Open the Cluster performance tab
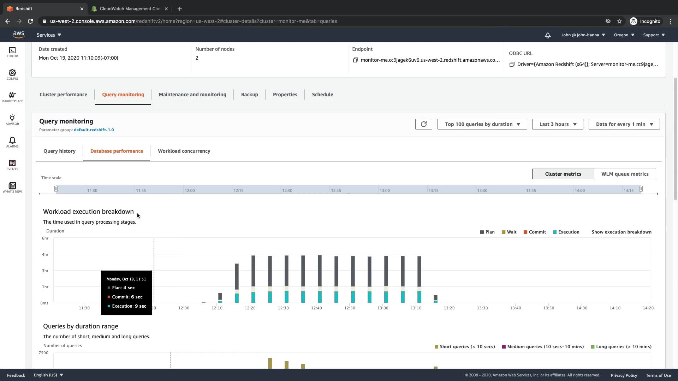The width and height of the screenshot is (678, 381). click(63, 95)
